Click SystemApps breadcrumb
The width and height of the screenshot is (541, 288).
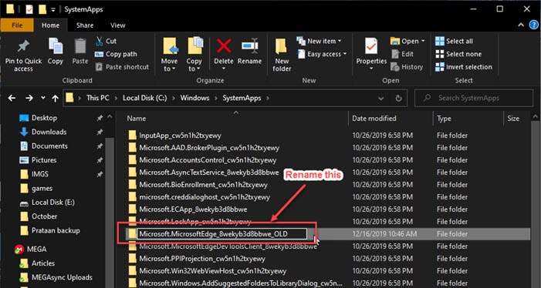pos(242,98)
